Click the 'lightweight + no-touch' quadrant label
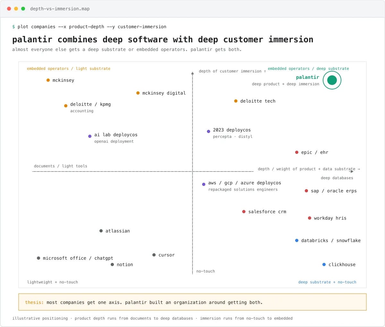The image size is (385, 327). click(53, 282)
